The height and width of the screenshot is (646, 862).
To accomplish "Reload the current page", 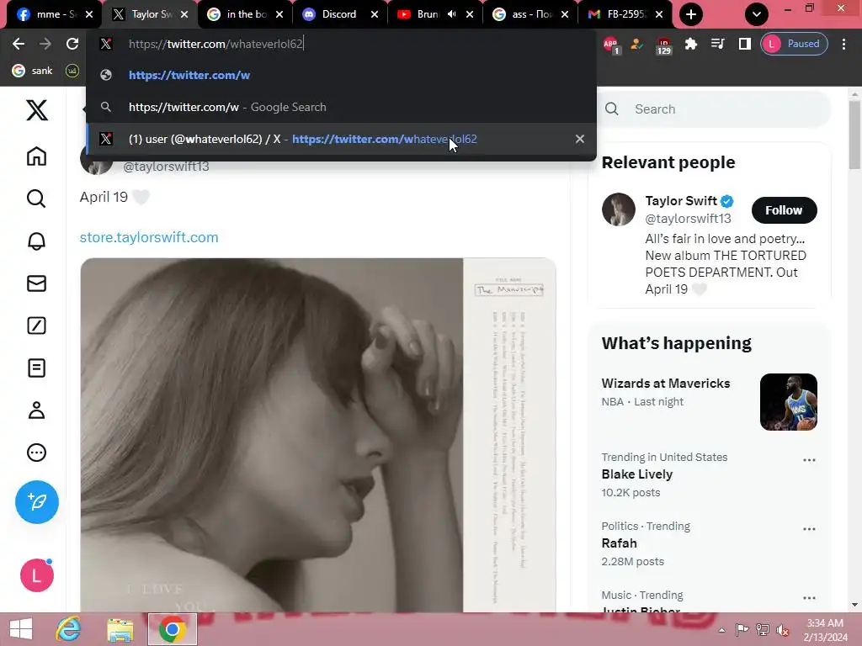I will [72, 44].
